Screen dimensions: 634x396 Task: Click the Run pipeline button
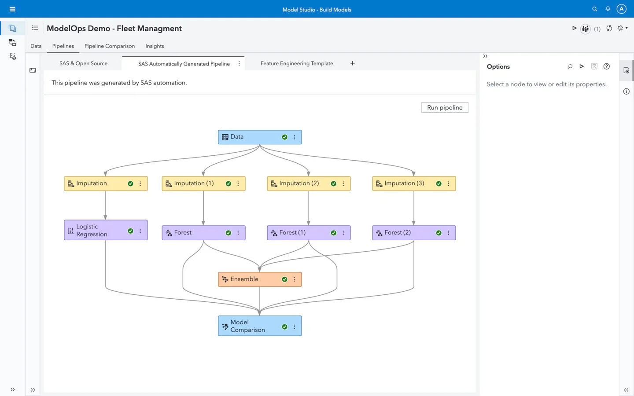pos(445,108)
